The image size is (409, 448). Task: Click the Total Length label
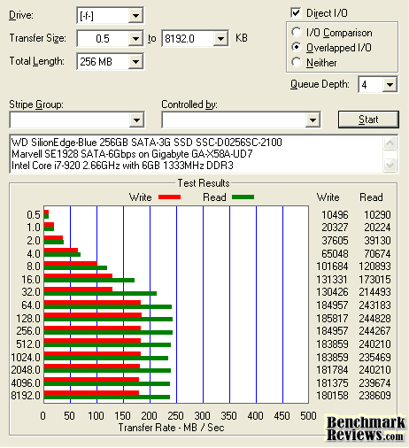(37, 61)
